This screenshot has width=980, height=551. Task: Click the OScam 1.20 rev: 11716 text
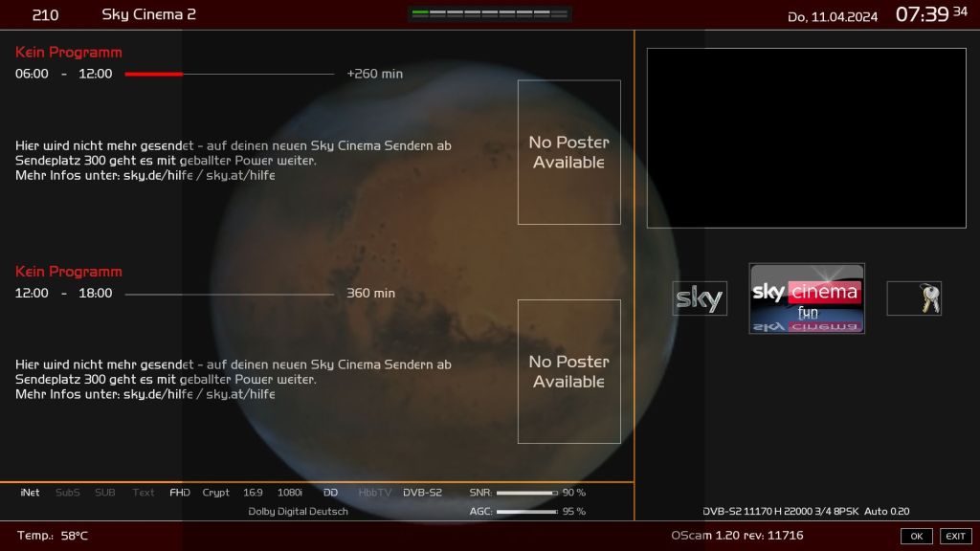738,536
